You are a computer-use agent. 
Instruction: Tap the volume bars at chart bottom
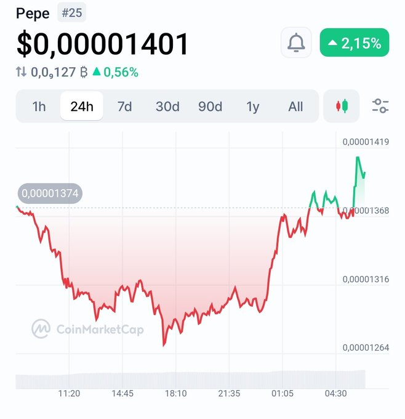[190, 380]
